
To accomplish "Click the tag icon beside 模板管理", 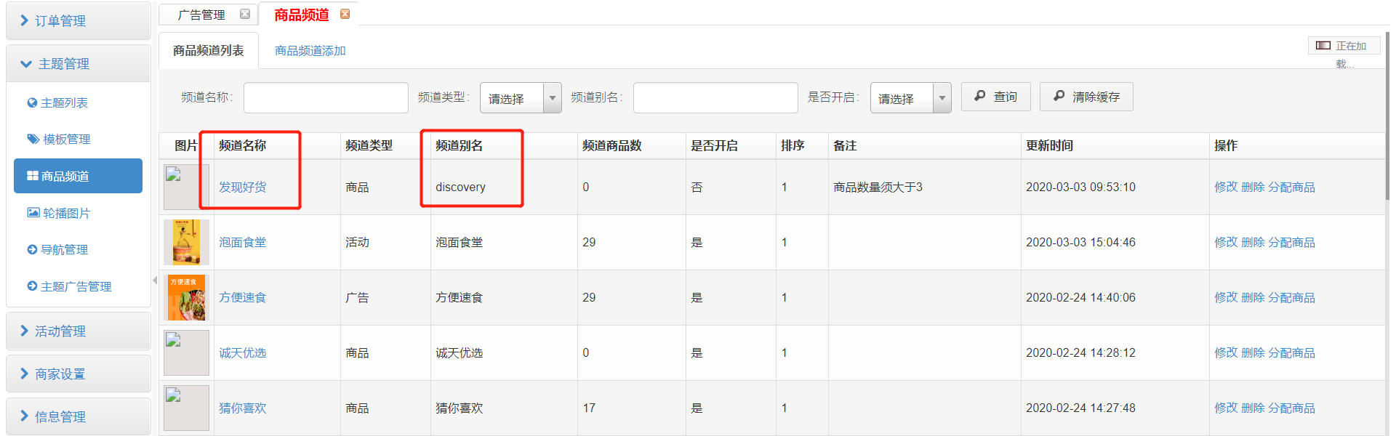I will coord(33,139).
